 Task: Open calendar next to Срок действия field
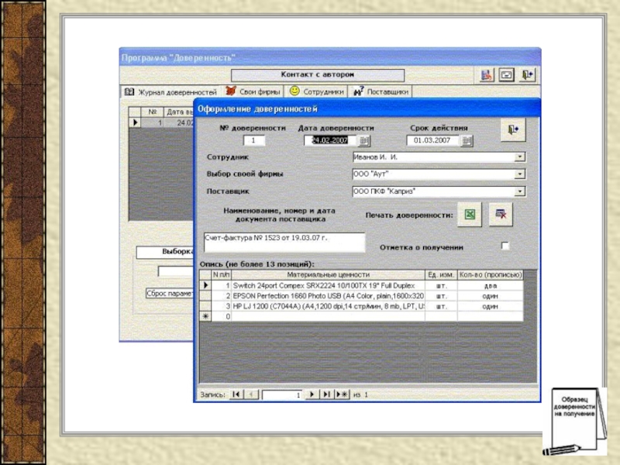(x=467, y=140)
